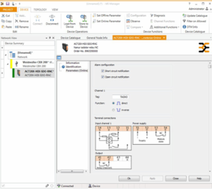
Task: Select the inverse function radio button
Action: 113,110
